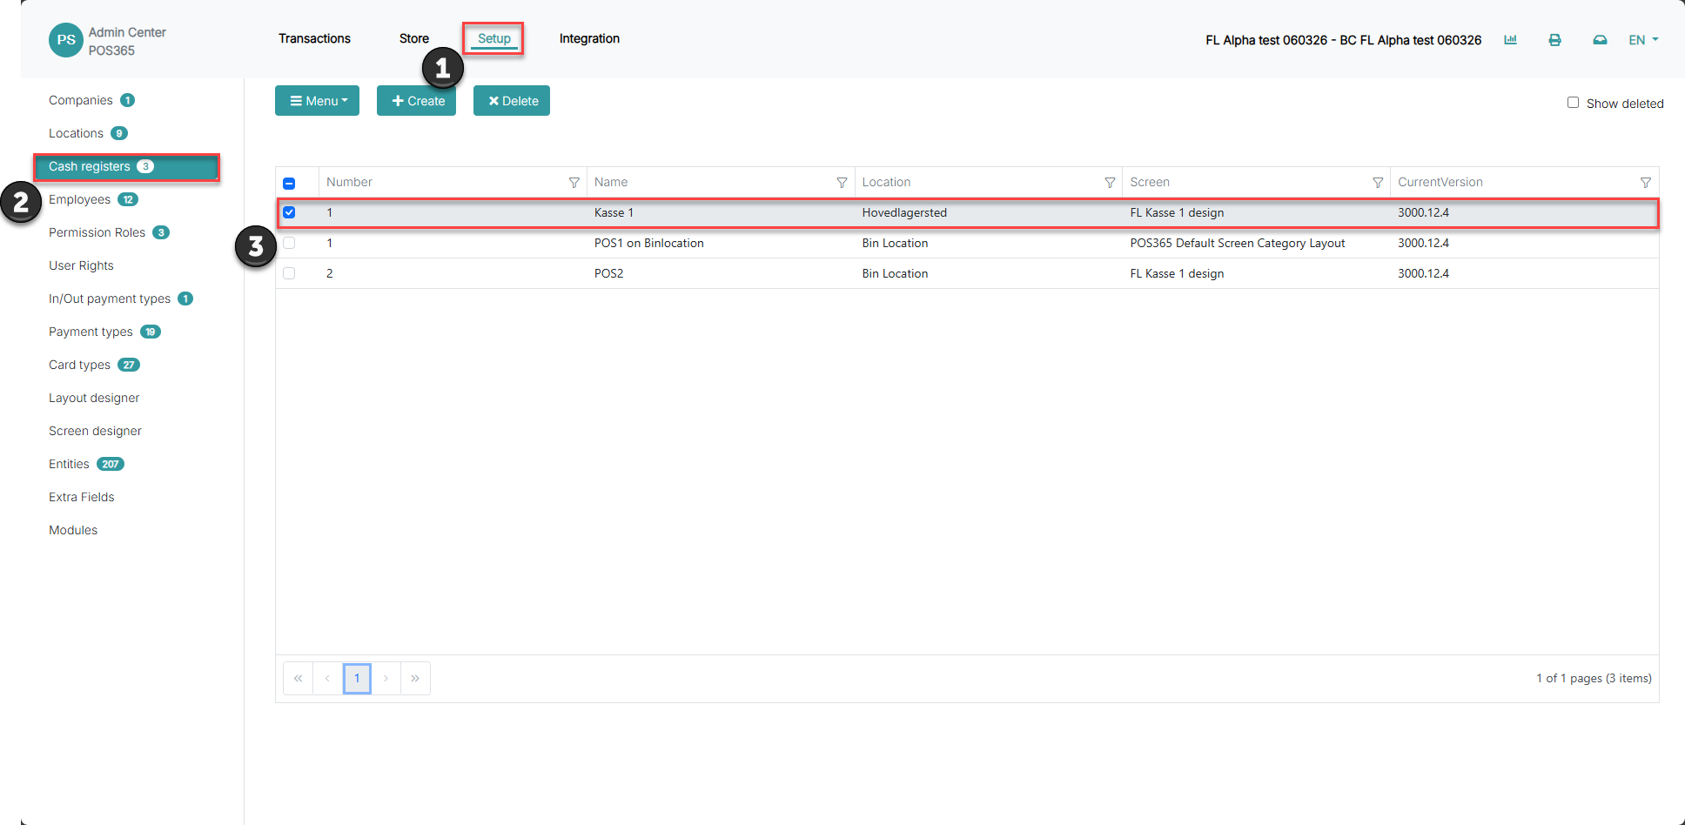Click the cloud icon in header
1685x825 pixels.
click(1600, 40)
